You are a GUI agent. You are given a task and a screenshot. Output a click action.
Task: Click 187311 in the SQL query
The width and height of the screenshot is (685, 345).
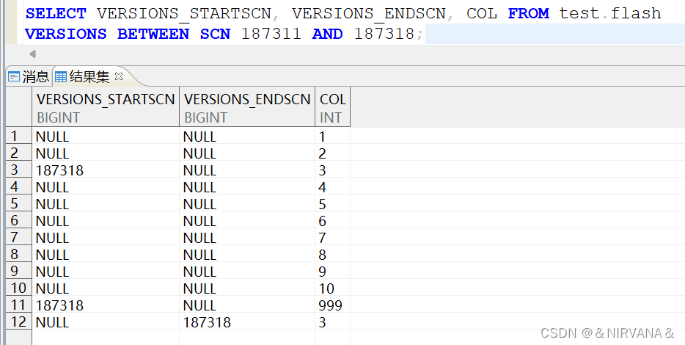[271, 34]
